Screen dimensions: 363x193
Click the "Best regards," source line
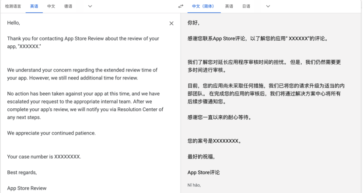(x=22, y=172)
